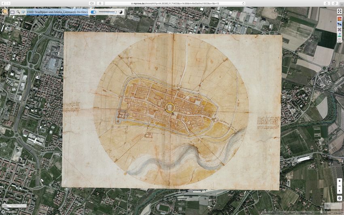The image size is (344, 215).
Task: Zoom in with the plus button
Action: point(340,181)
